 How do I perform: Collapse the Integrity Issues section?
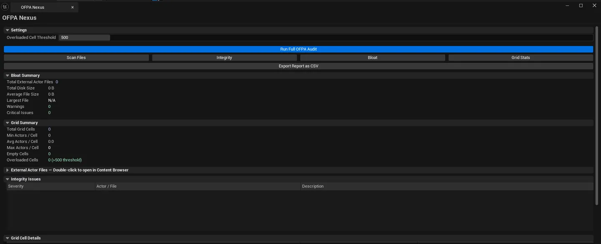[8, 179]
